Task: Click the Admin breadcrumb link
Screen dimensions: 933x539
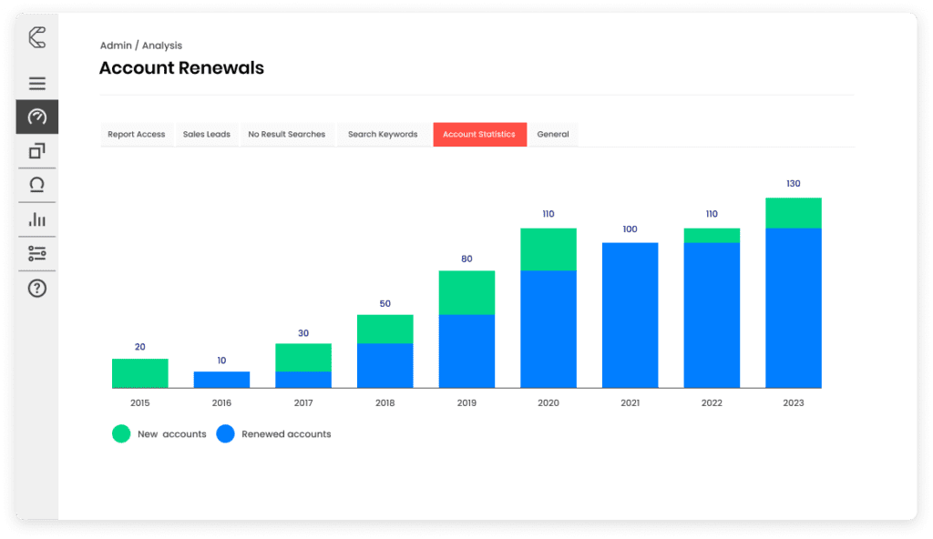Action: 114,46
